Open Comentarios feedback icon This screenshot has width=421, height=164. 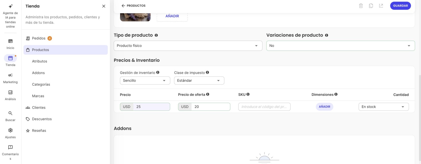pos(10,147)
